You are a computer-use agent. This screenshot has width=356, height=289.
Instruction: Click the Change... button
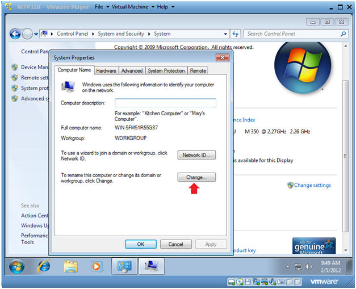[196, 177]
